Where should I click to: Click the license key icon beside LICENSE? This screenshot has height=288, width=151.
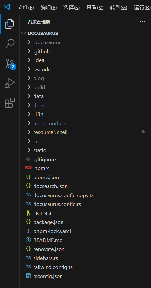pos(28,213)
